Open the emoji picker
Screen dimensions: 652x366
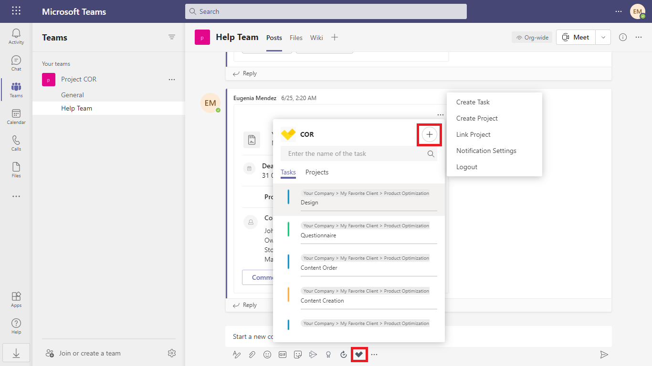(267, 354)
